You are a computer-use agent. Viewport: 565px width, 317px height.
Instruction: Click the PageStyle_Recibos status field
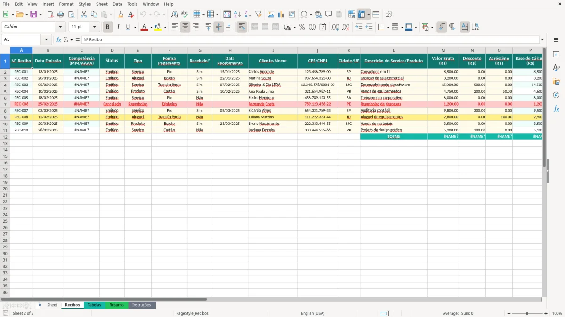(x=192, y=313)
